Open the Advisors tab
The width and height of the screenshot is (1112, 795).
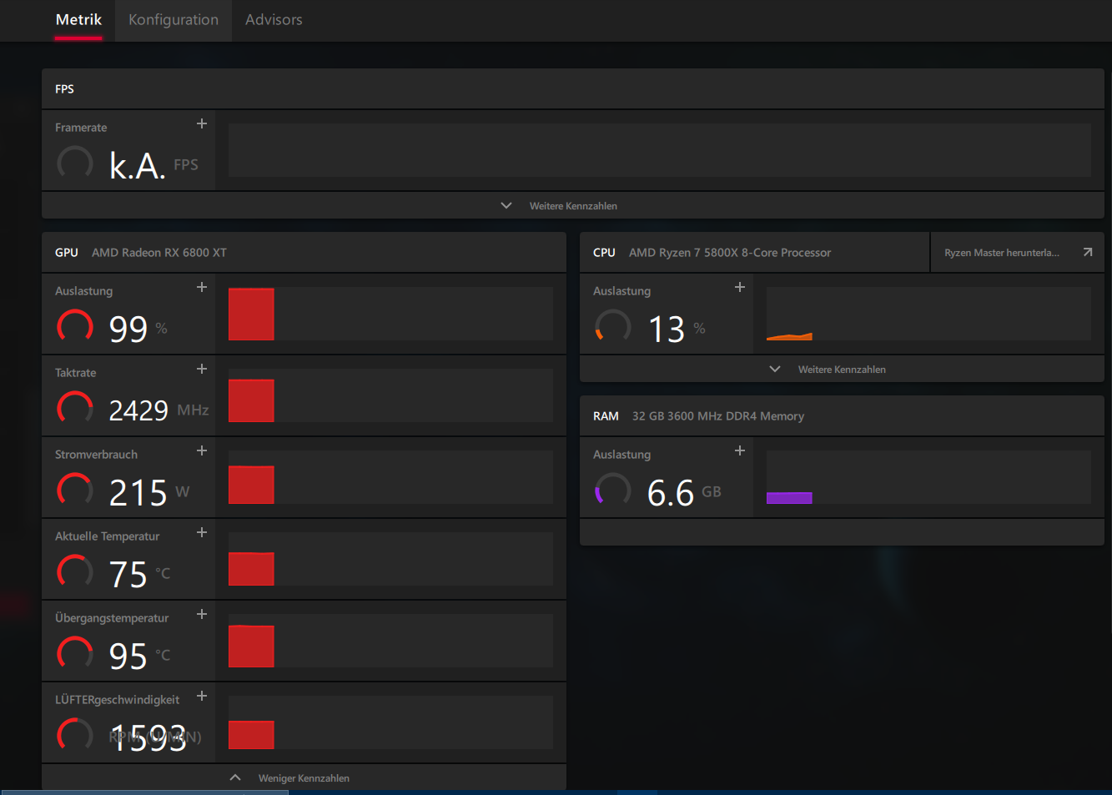click(274, 20)
